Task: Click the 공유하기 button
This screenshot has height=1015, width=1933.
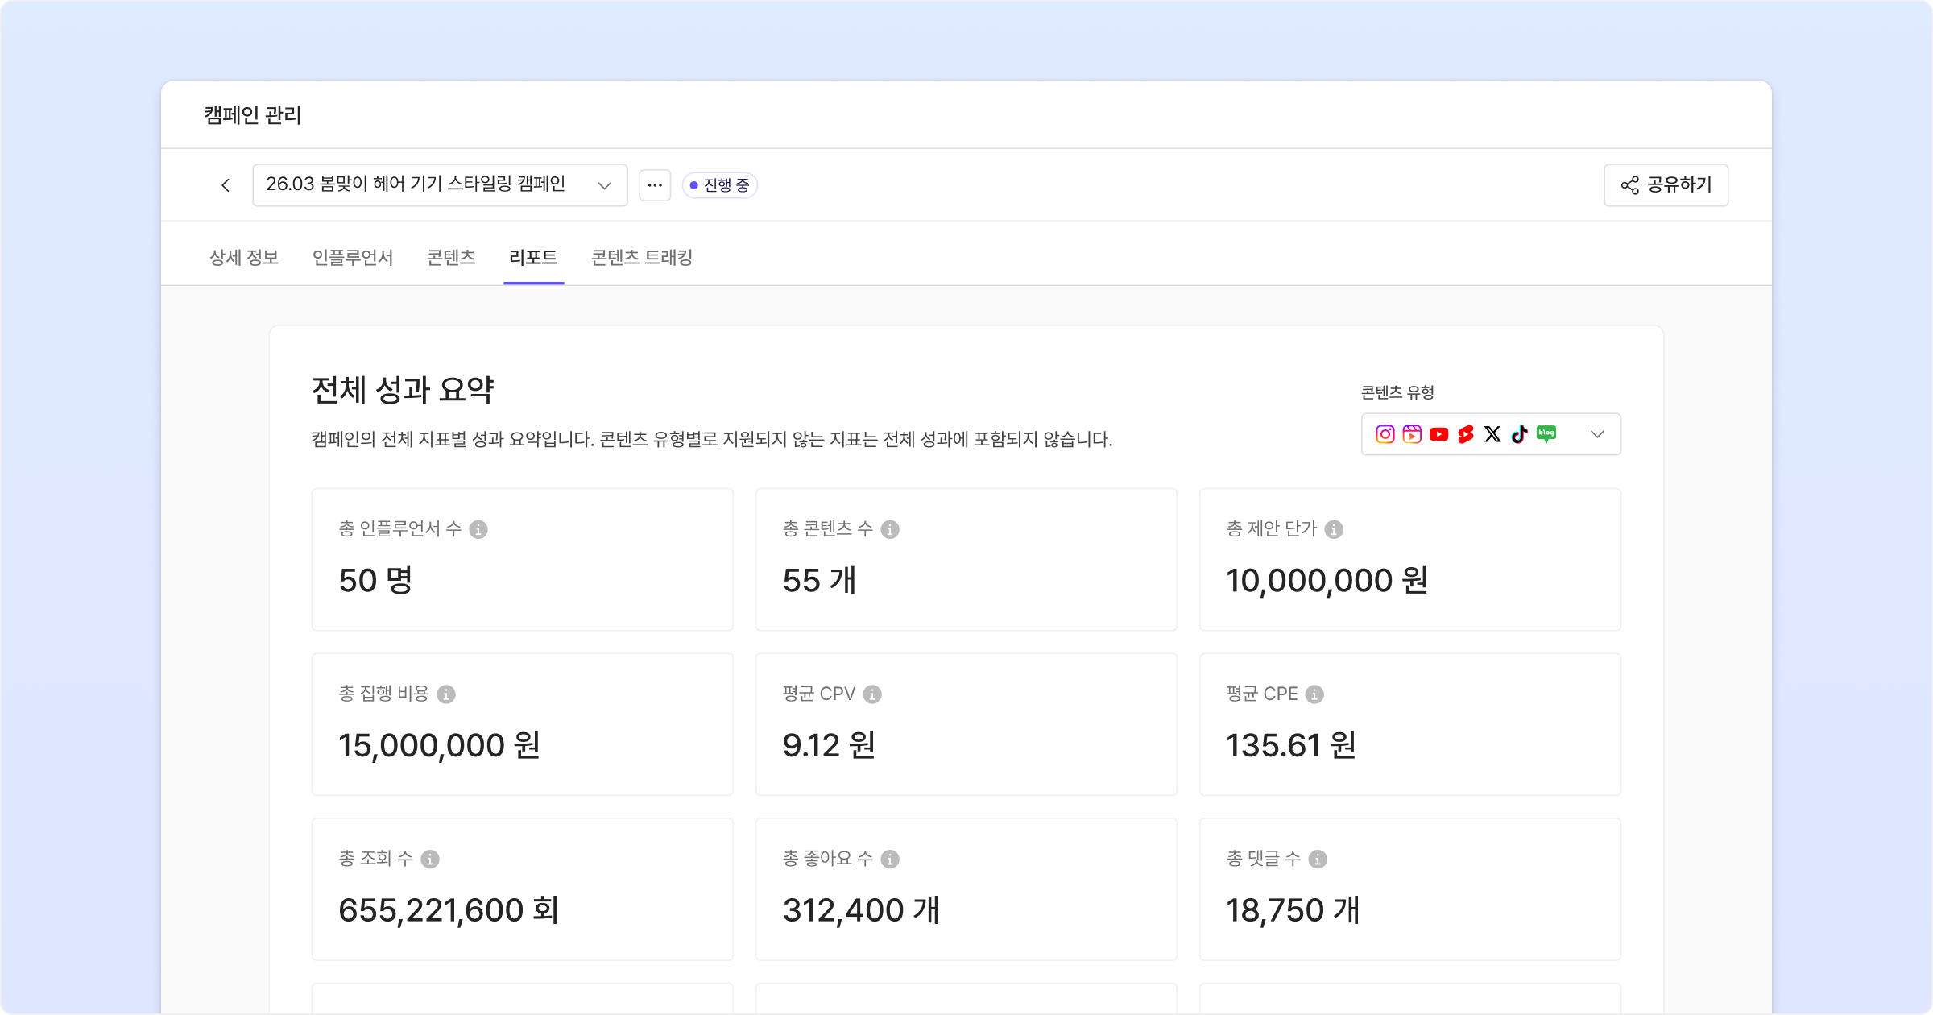Action: point(1666,185)
